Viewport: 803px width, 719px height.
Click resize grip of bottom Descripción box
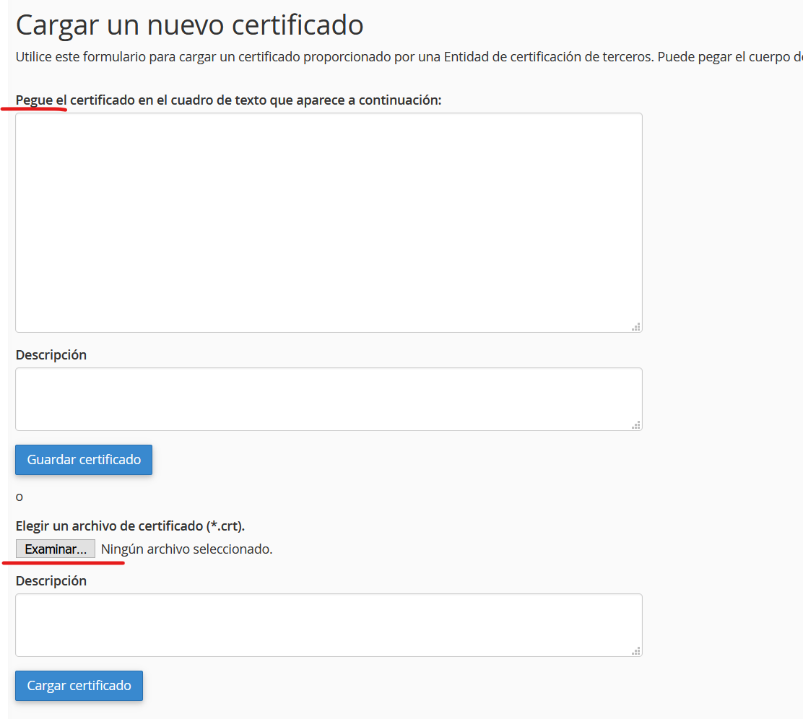click(636, 651)
